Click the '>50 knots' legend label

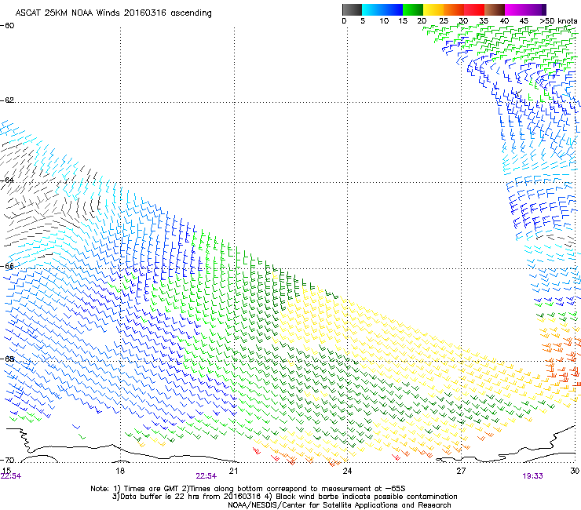(558, 21)
